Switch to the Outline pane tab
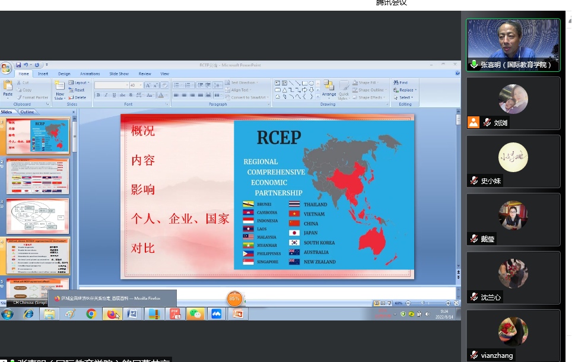This screenshot has height=362, width=572. click(27, 112)
